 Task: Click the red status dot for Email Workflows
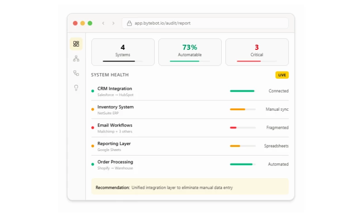93,128
